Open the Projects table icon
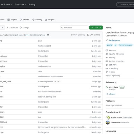The width and height of the screenshot is (134, 134). point(8,20)
